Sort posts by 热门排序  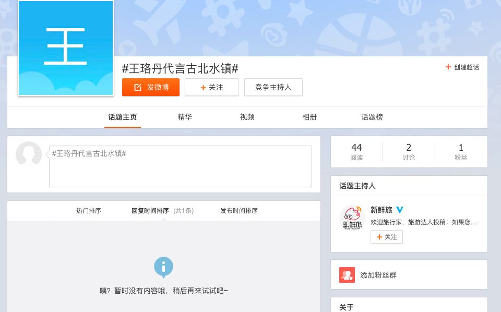click(x=89, y=211)
